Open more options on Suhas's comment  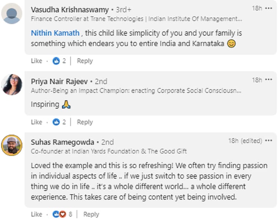click(x=269, y=141)
